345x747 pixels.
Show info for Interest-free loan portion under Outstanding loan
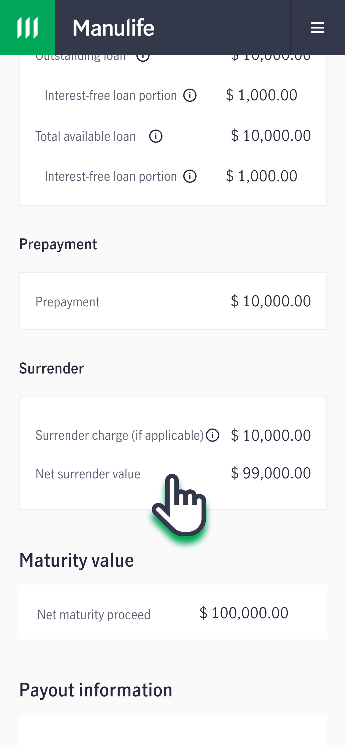pos(190,95)
